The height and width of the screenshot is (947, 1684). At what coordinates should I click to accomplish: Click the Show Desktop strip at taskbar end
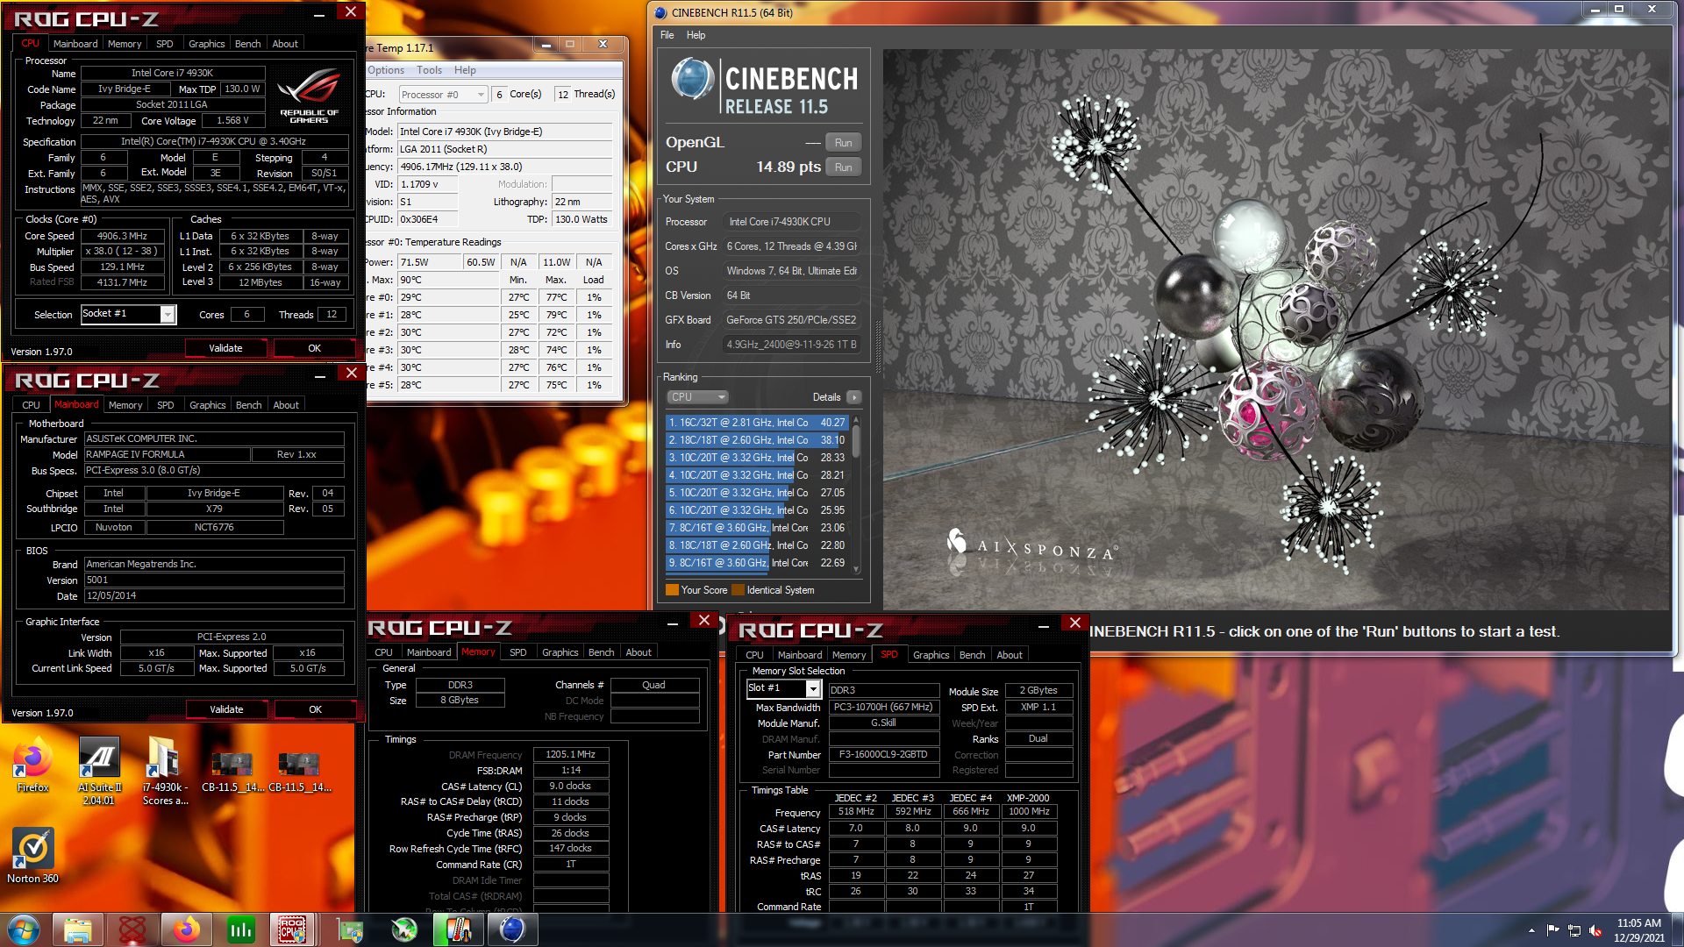click(x=1677, y=930)
